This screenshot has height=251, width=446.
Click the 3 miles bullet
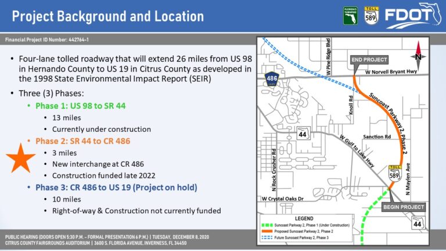click(64, 153)
